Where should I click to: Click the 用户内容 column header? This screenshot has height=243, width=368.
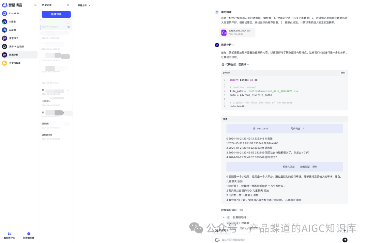pyautogui.click(x=295, y=129)
